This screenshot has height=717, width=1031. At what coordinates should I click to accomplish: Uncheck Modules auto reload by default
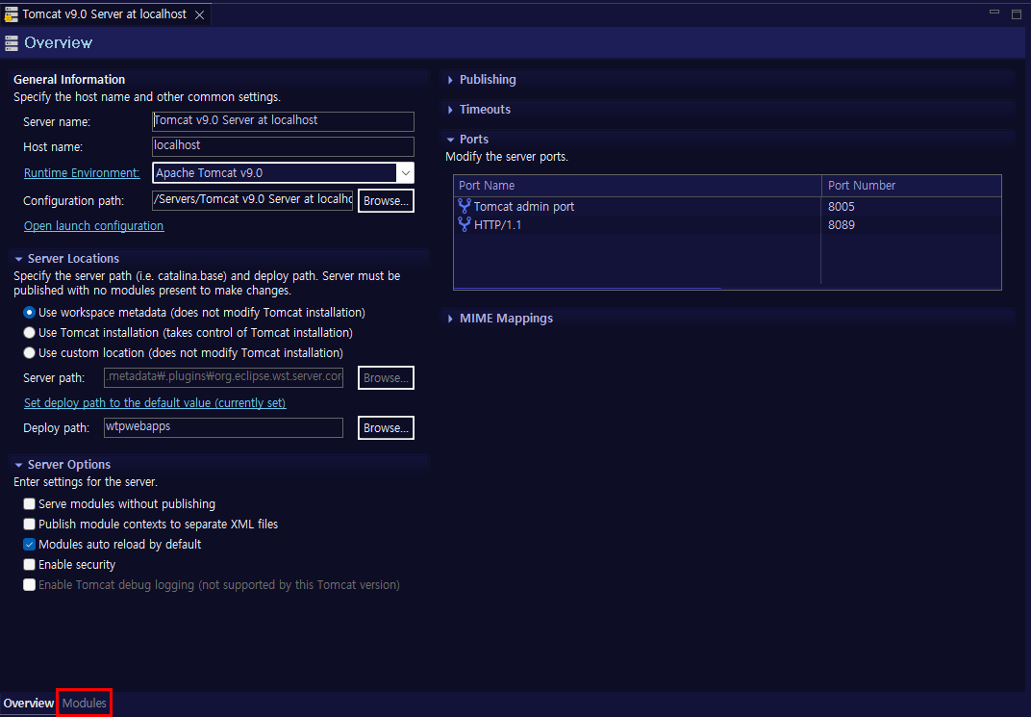tap(29, 545)
